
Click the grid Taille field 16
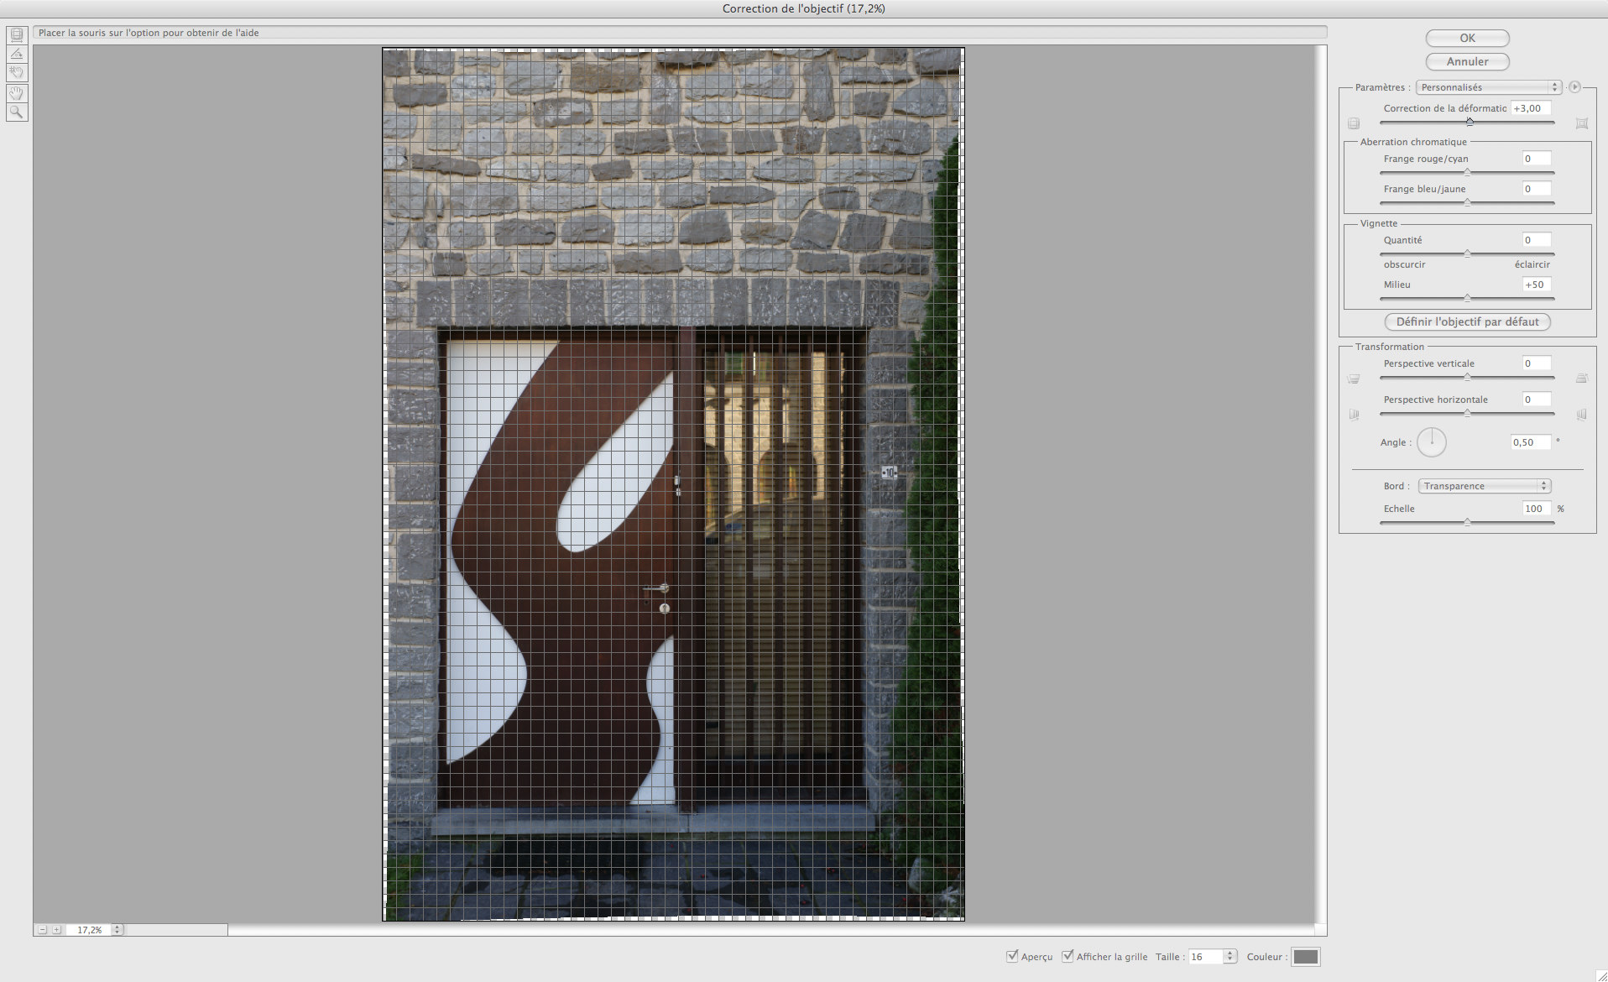pyautogui.click(x=1206, y=957)
